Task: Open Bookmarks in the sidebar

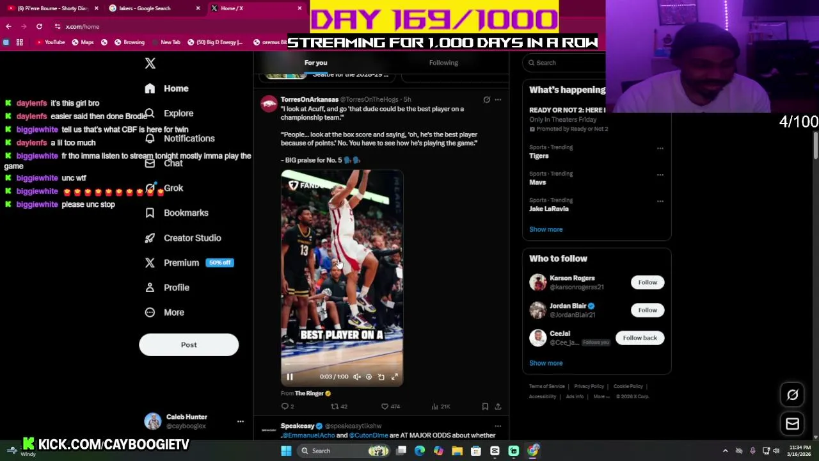Action: (x=177, y=213)
